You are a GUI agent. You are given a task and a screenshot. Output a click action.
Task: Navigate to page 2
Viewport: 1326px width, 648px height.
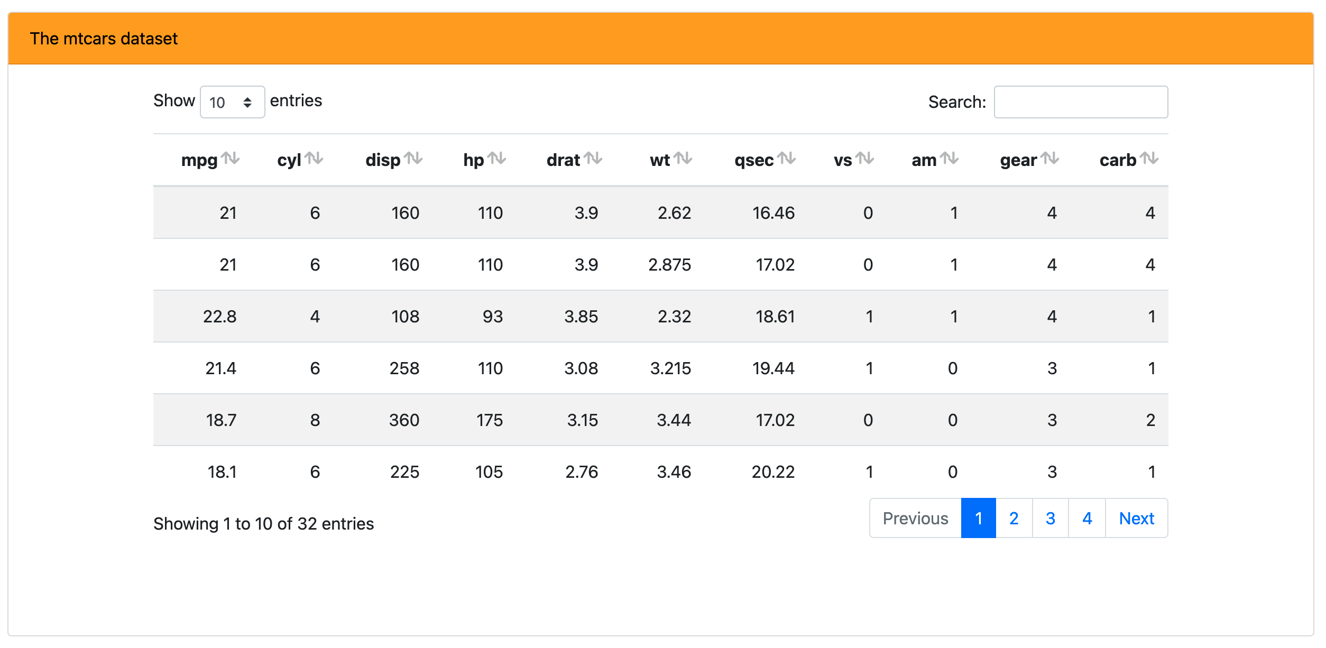click(x=1015, y=518)
